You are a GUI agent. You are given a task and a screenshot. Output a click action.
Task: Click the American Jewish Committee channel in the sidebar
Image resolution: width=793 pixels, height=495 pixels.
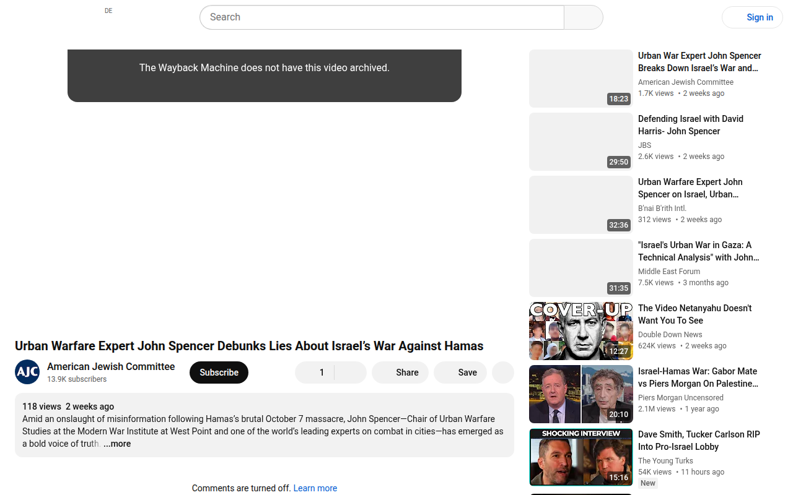686,82
